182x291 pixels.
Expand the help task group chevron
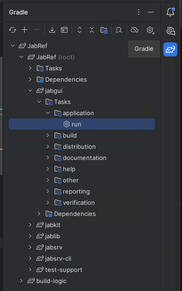pos(48,169)
